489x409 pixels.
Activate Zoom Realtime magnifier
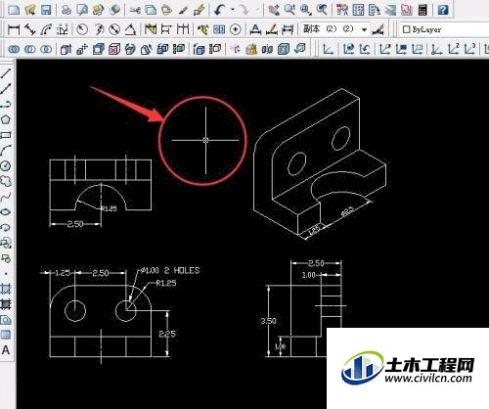pos(289,10)
